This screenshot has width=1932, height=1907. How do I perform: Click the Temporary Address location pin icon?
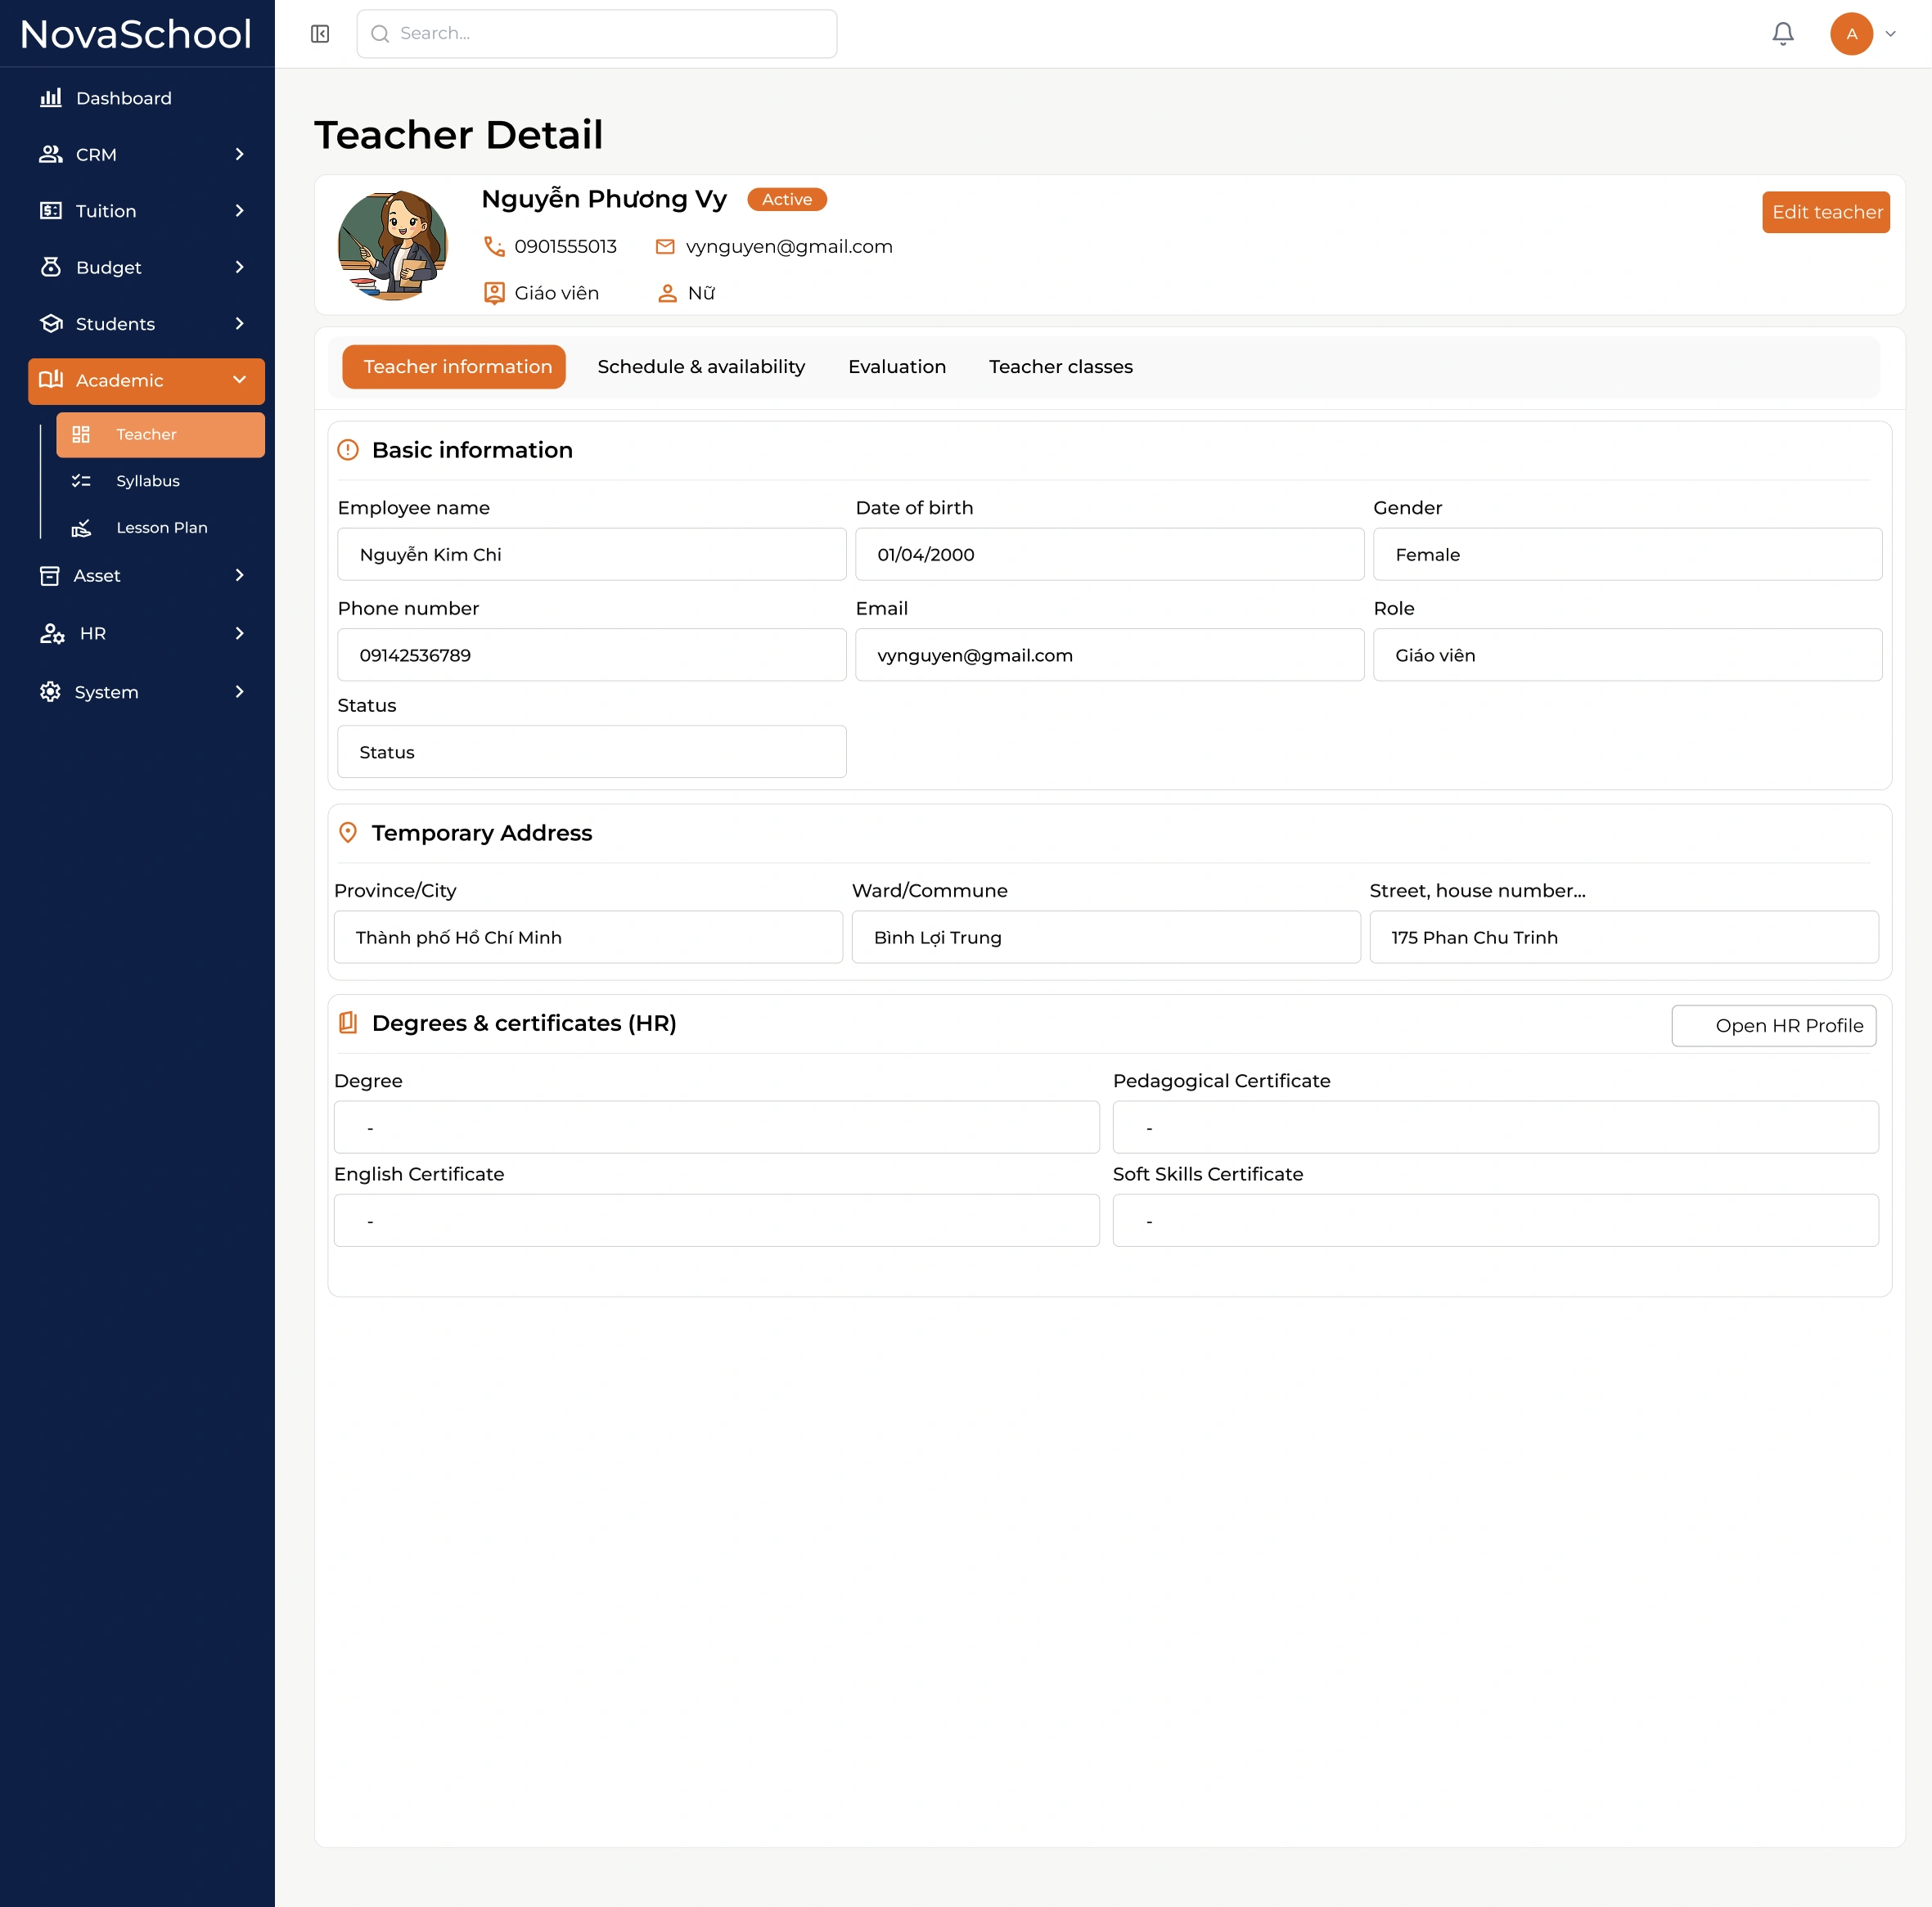point(348,833)
